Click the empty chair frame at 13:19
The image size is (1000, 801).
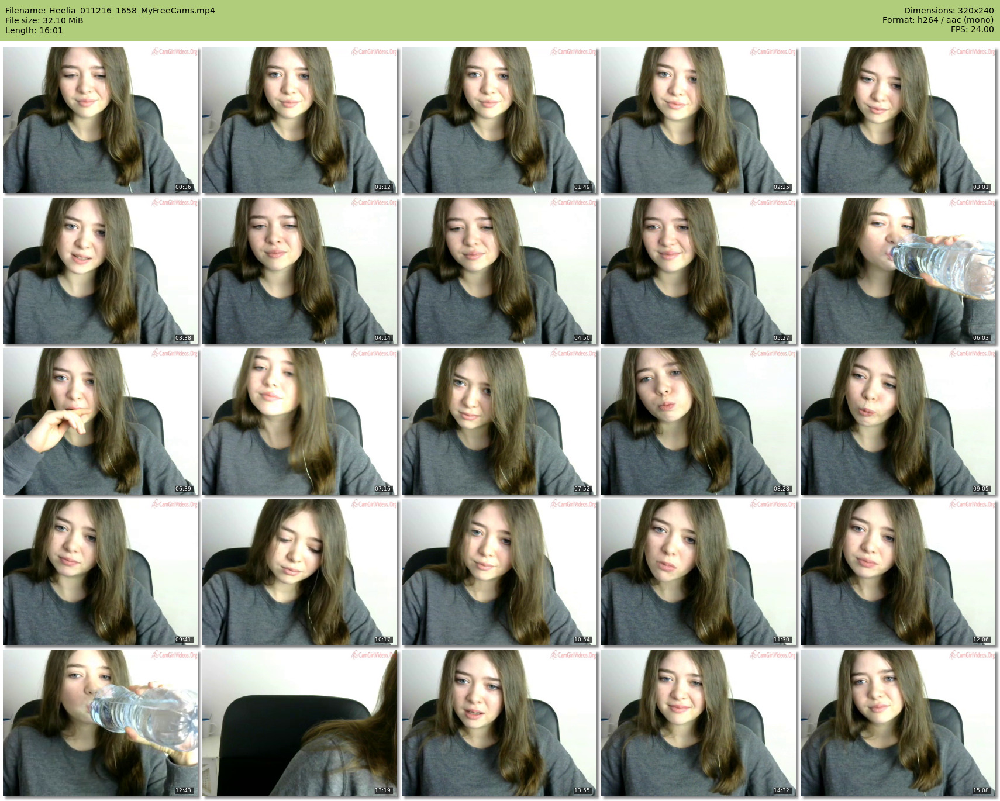299,723
